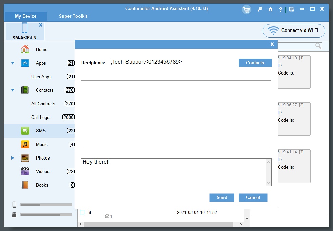Click the Music note icon
The width and height of the screenshot is (333, 231).
click(25, 144)
